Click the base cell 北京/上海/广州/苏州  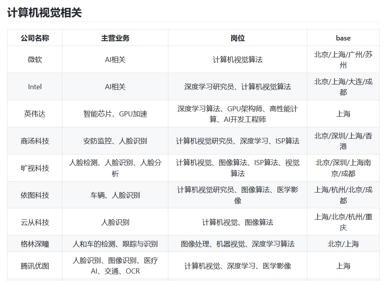click(x=343, y=60)
